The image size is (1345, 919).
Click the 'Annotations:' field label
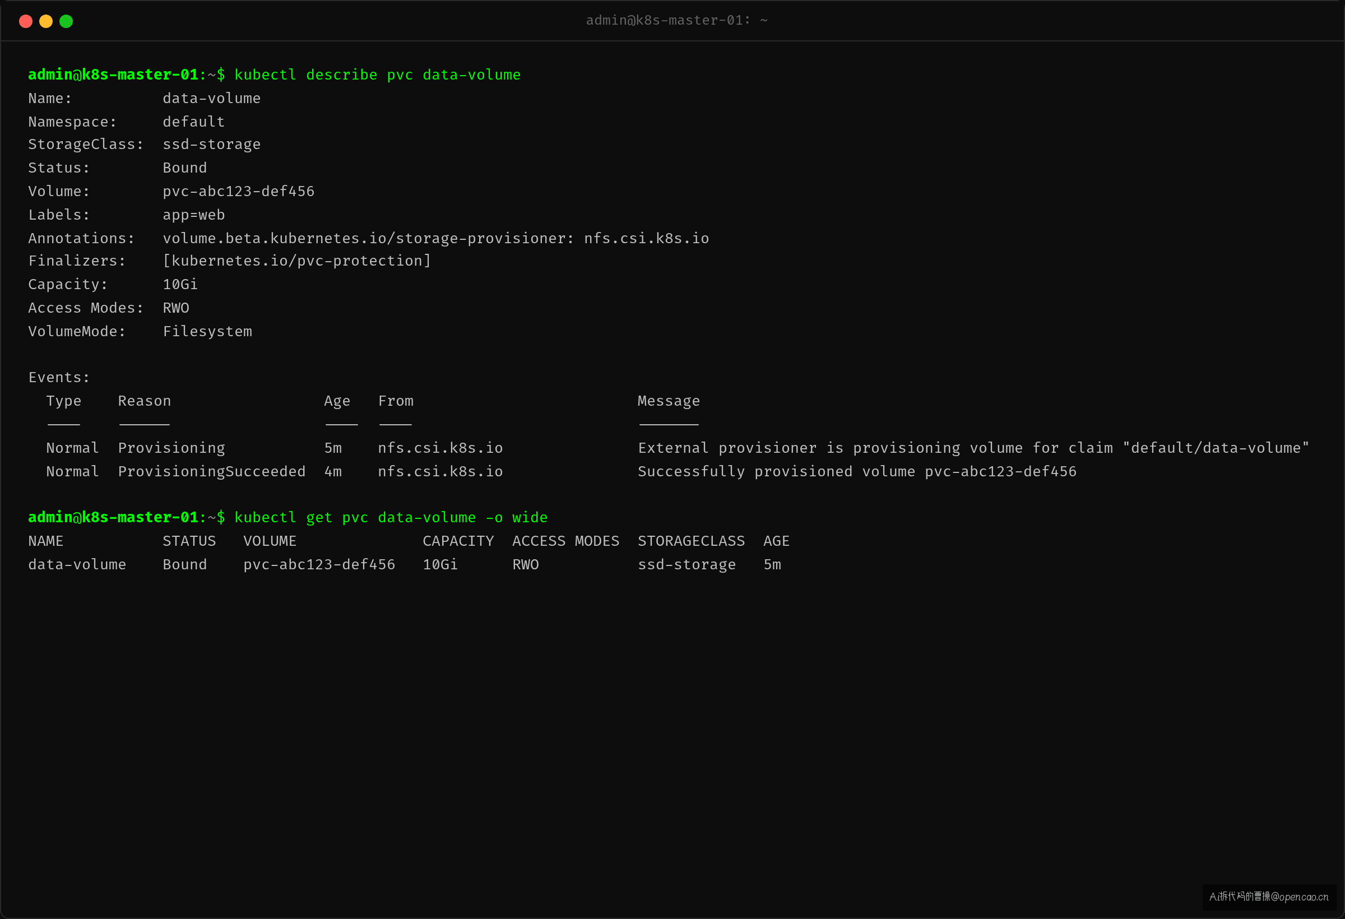[82, 238]
